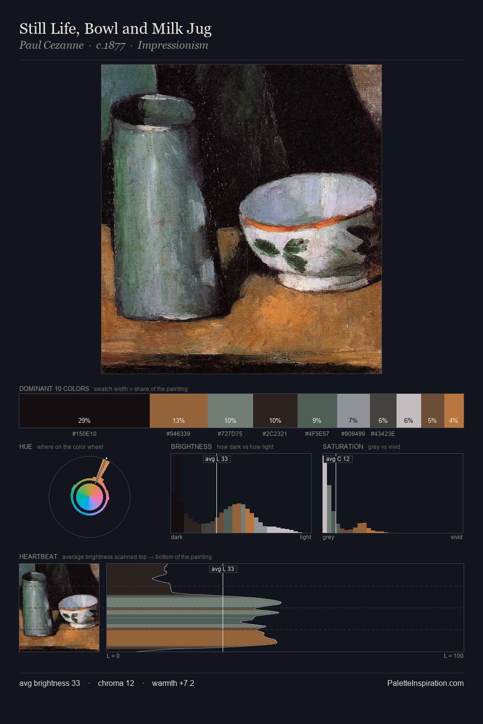The width and height of the screenshot is (483, 724).
Task: Click 'where on the color wheel' caption
Action: (x=70, y=447)
